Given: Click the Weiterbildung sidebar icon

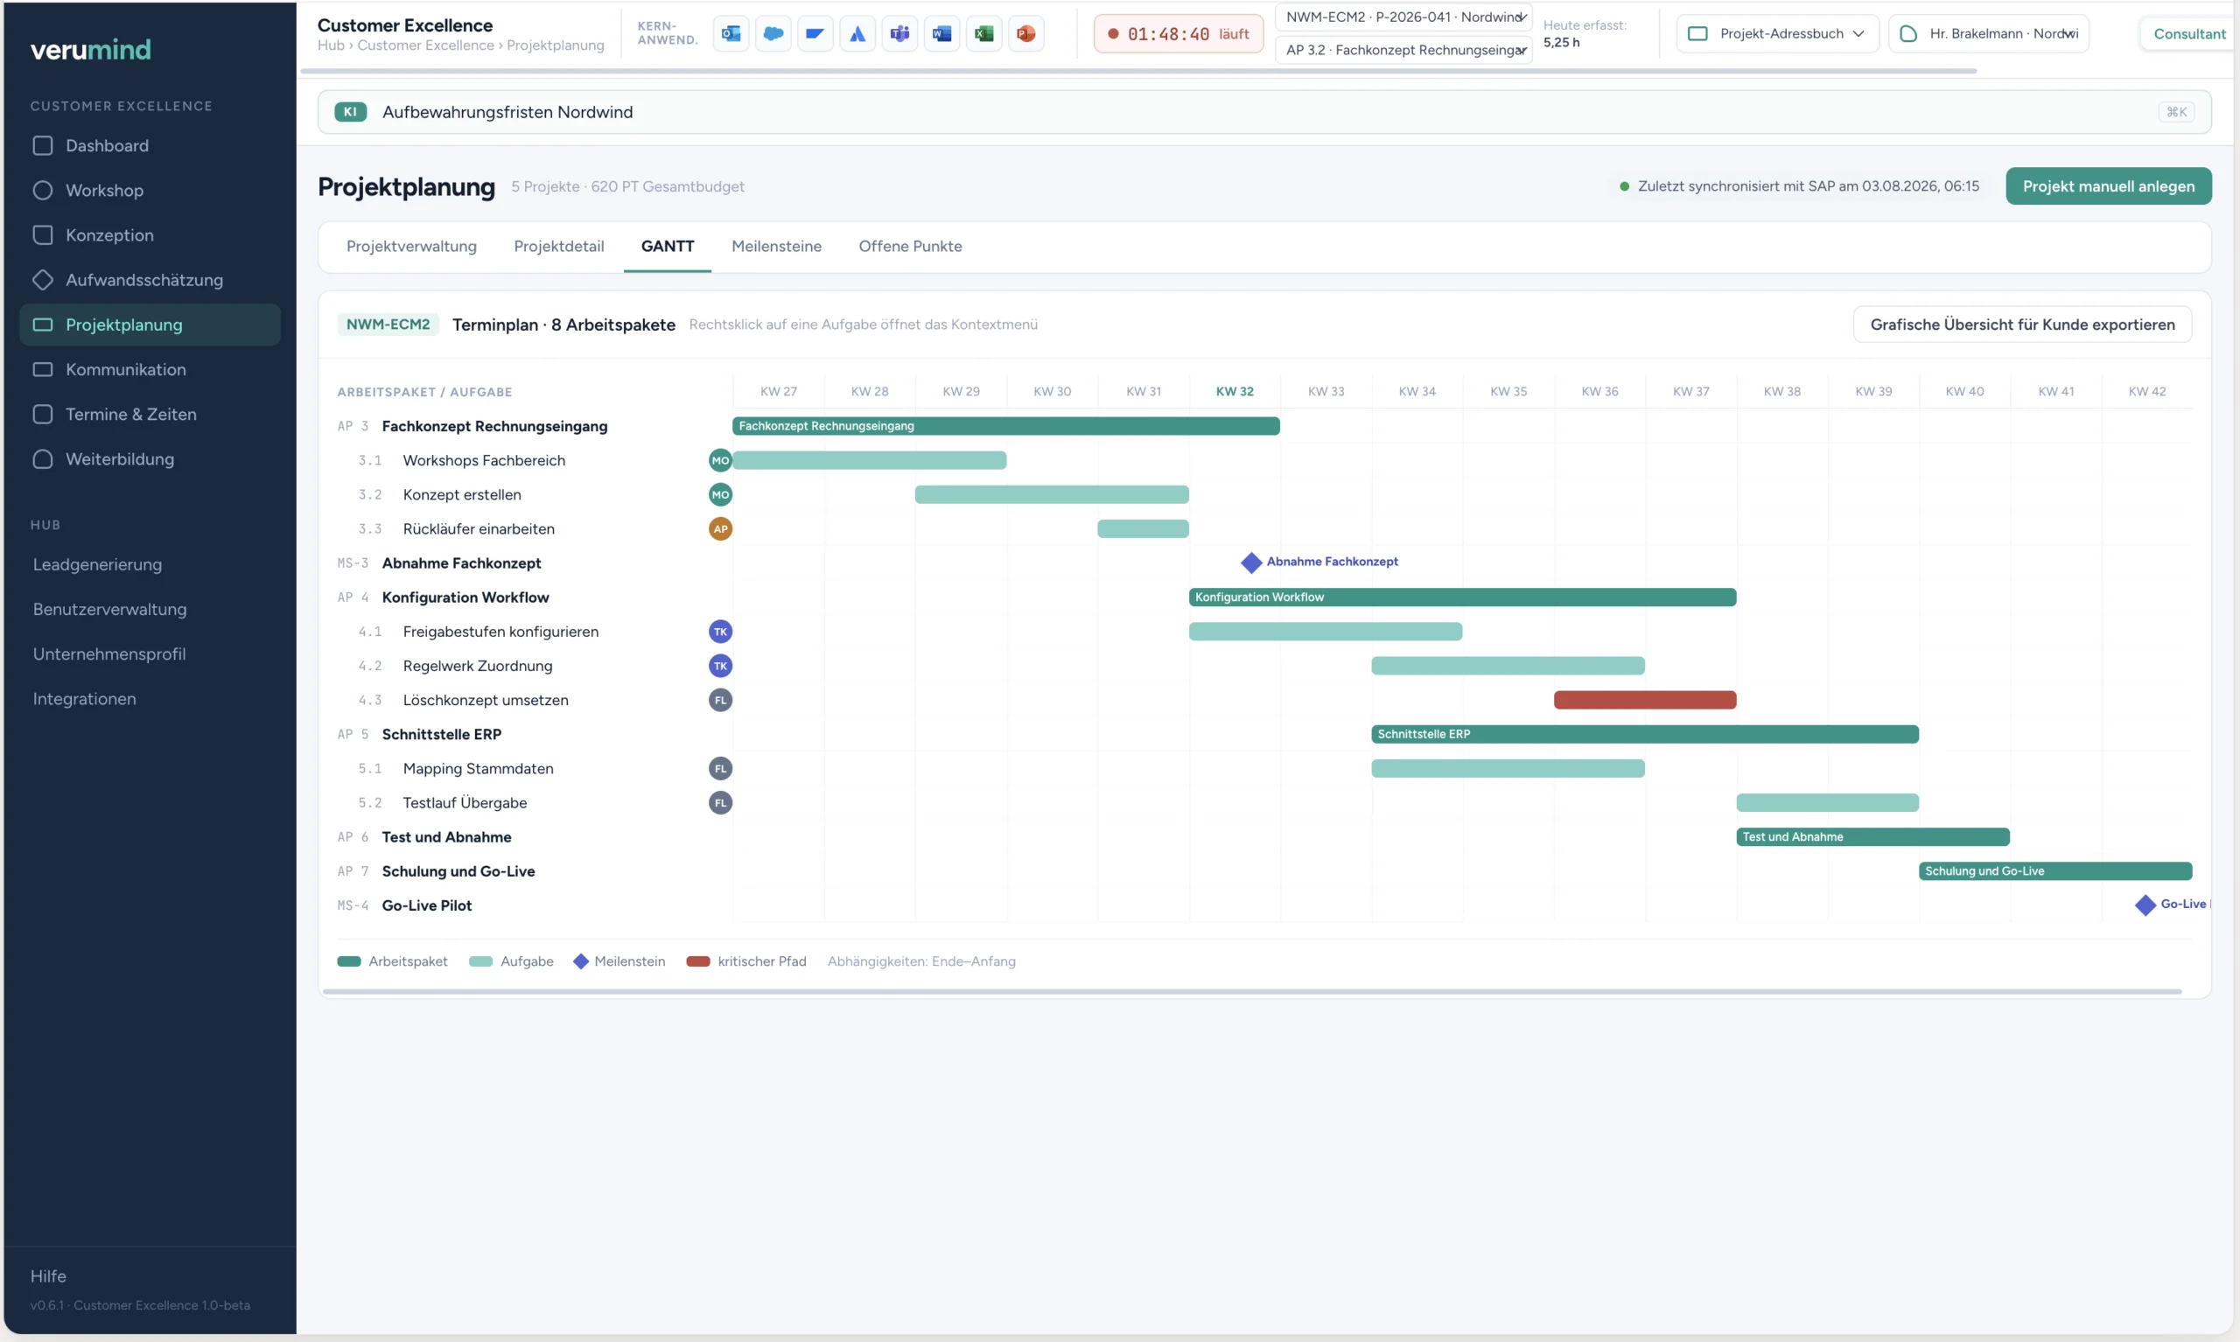Looking at the screenshot, I should click(43, 458).
